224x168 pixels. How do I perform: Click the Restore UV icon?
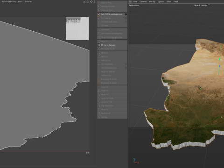pos(98,113)
